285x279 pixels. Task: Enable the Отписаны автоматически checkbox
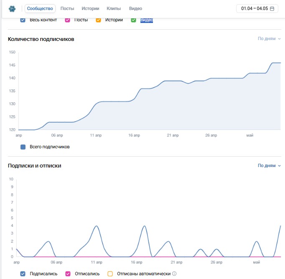click(110, 274)
